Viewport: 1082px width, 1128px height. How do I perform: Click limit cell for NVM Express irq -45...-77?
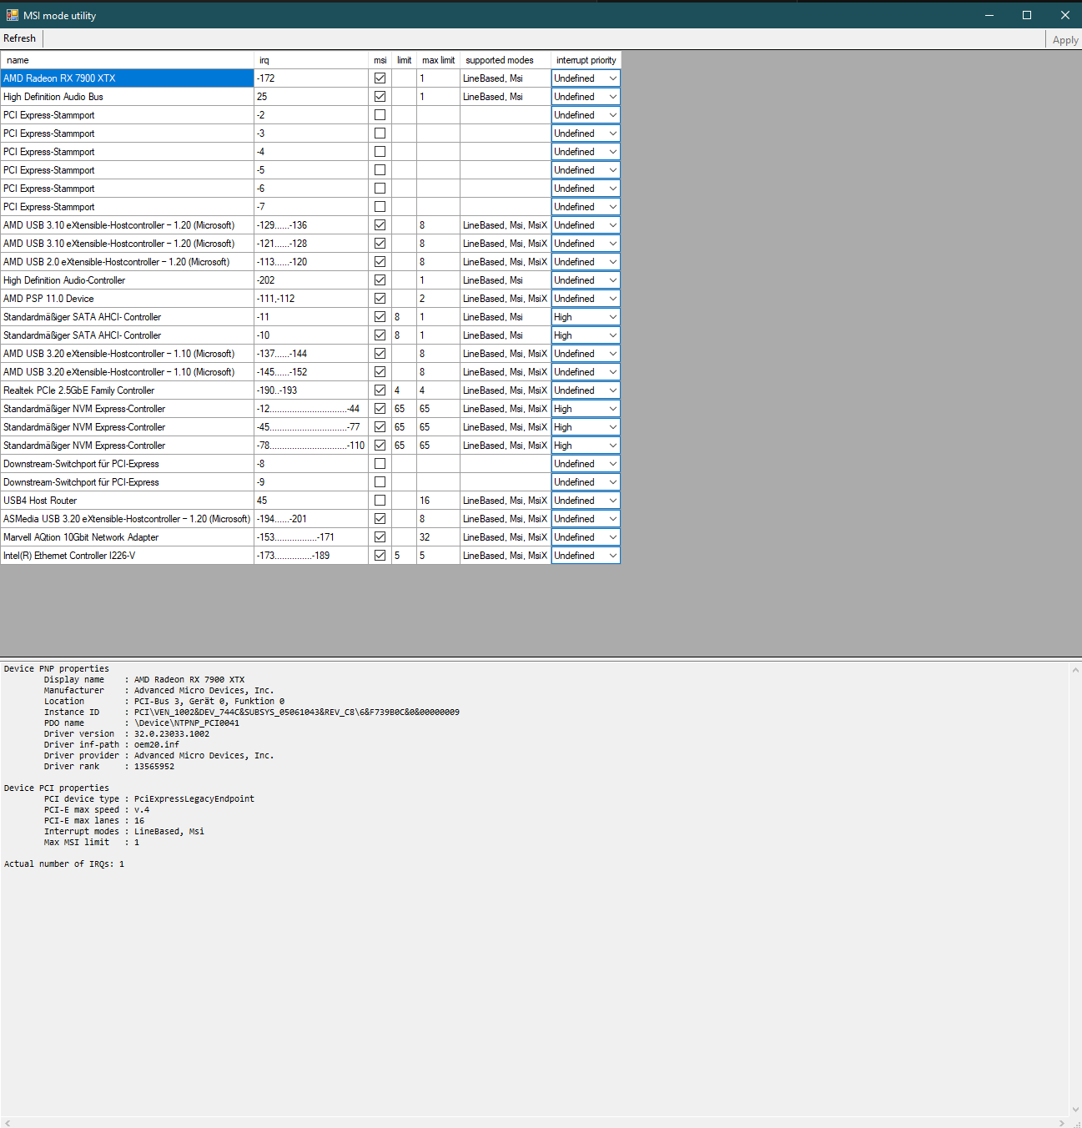pos(404,427)
